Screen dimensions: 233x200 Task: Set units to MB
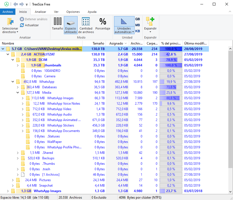138,25
